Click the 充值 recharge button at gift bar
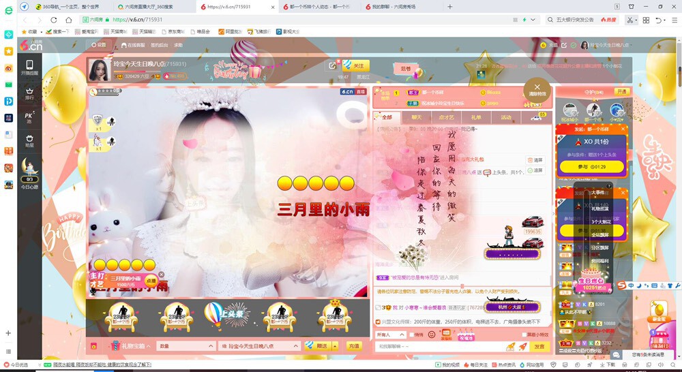Viewport: 682px width, 372px height. 353,346
